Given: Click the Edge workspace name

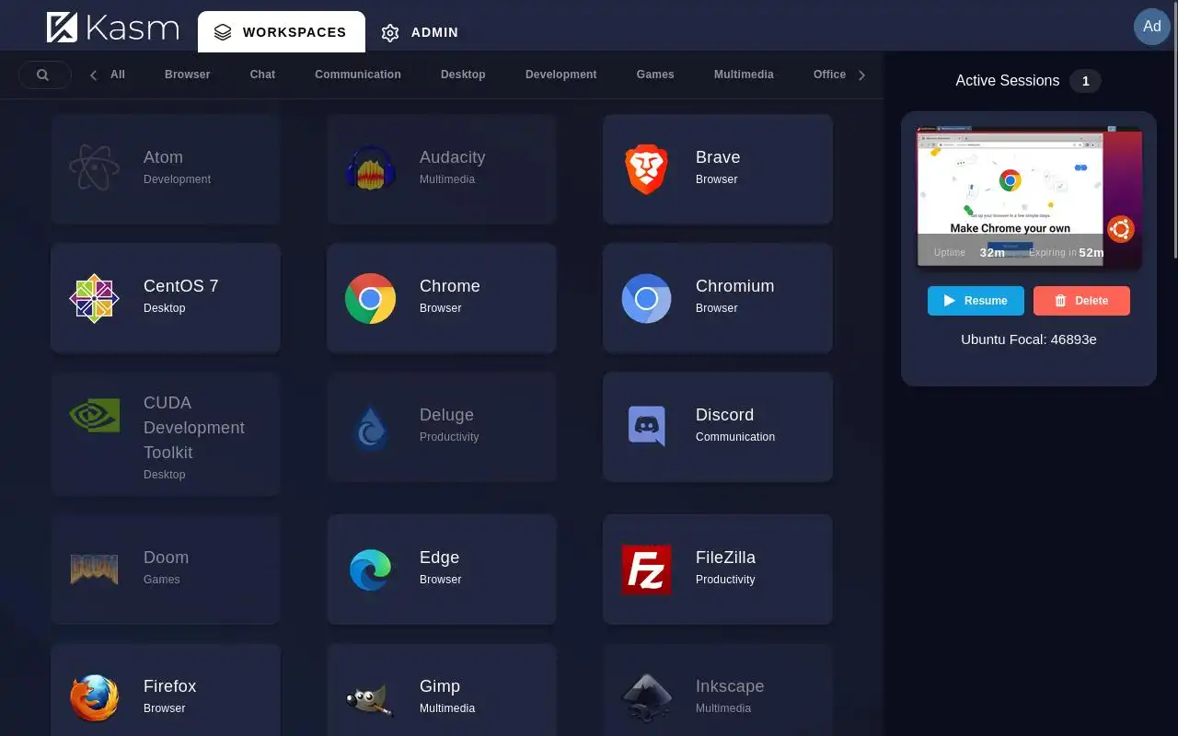Looking at the screenshot, I should [x=439, y=558].
